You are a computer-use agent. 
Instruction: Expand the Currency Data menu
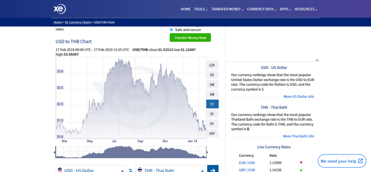(262, 9)
